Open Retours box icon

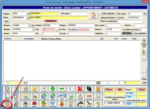[x=44, y=104]
